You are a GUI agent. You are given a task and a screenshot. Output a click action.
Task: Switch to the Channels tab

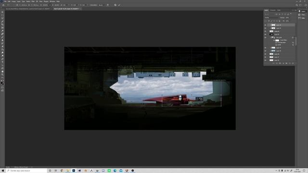(x=273, y=10)
